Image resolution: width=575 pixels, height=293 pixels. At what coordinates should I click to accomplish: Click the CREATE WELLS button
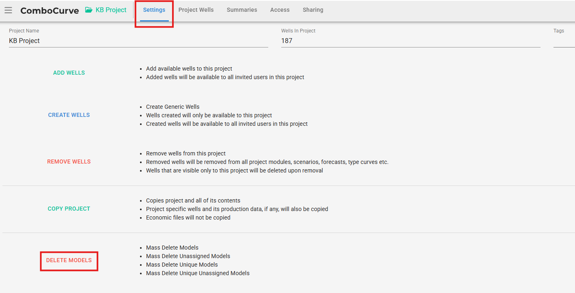[x=69, y=115]
